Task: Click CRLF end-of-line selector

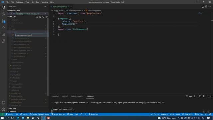Action: tap(178, 114)
